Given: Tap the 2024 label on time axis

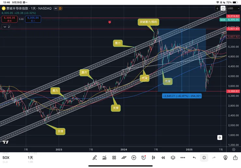Looking at the screenshot, I should point(124,149).
